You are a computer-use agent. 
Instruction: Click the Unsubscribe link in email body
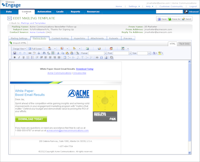(x=79, y=73)
